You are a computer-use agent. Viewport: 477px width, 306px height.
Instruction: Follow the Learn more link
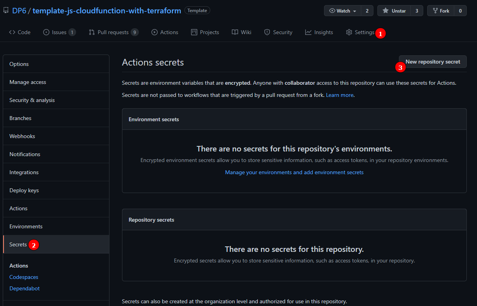pyautogui.click(x=339, y=95)
